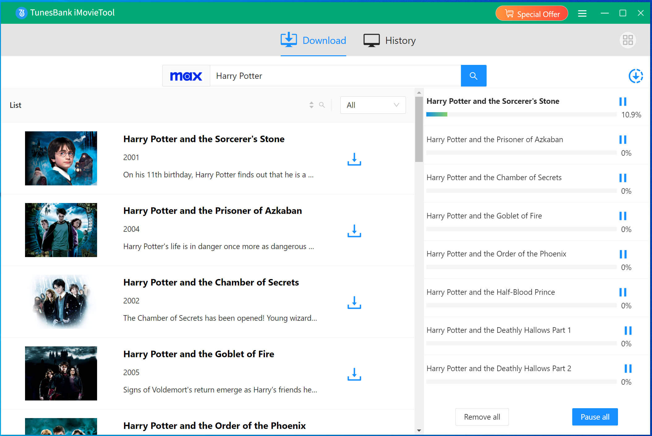Click the 10.9% progress value

coord(631,115)
